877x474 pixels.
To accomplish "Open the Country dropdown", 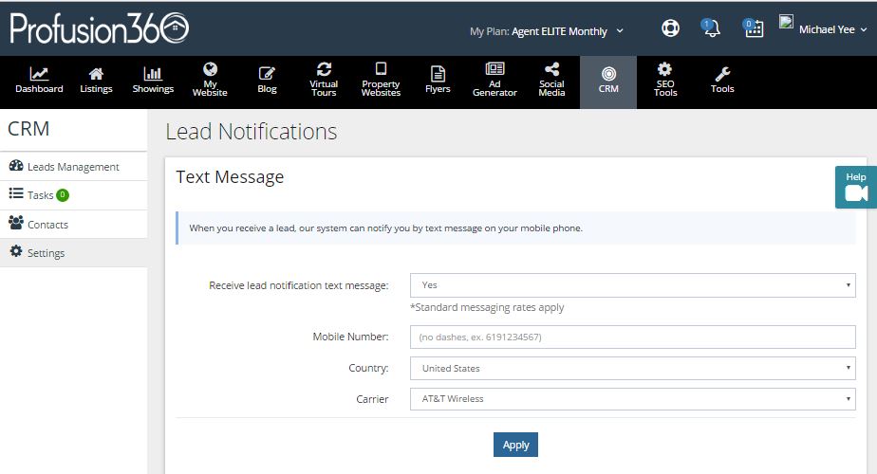I will 632,369.
